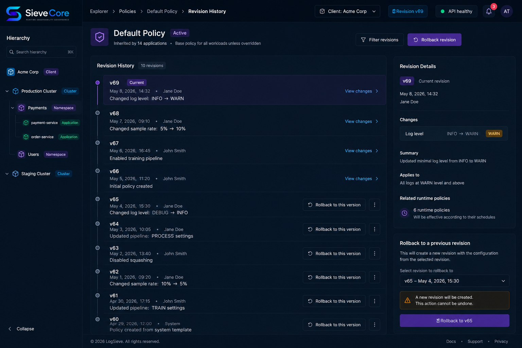This screenshot has width=522, height=348.
Task: Click the 10 revisions count badge
Action: (x=152, y=66)
